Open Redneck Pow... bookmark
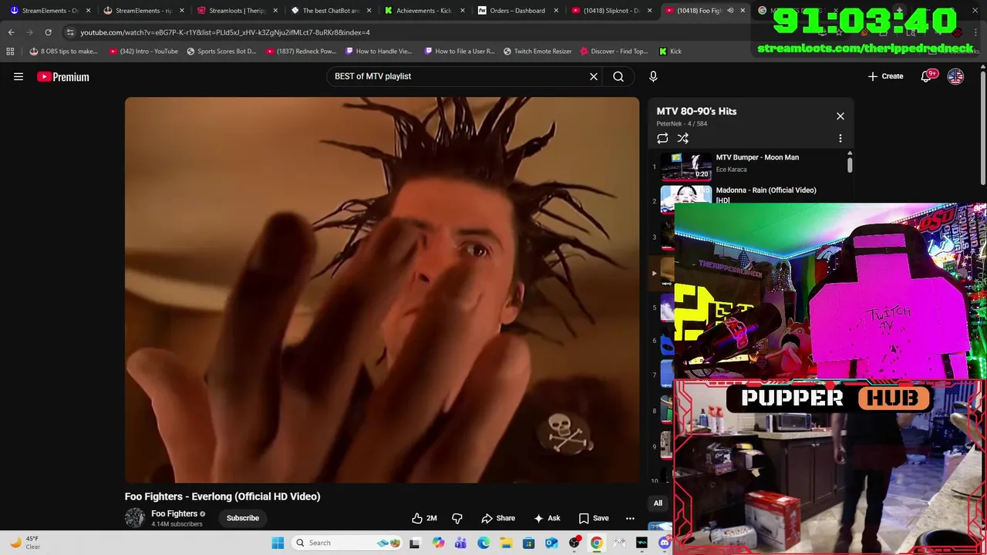 [x=301, y=51]
